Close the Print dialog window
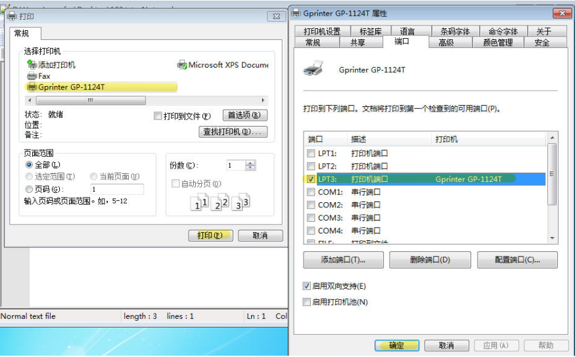Viewport: 575px width, 357px height. click(x=277, y=16)
